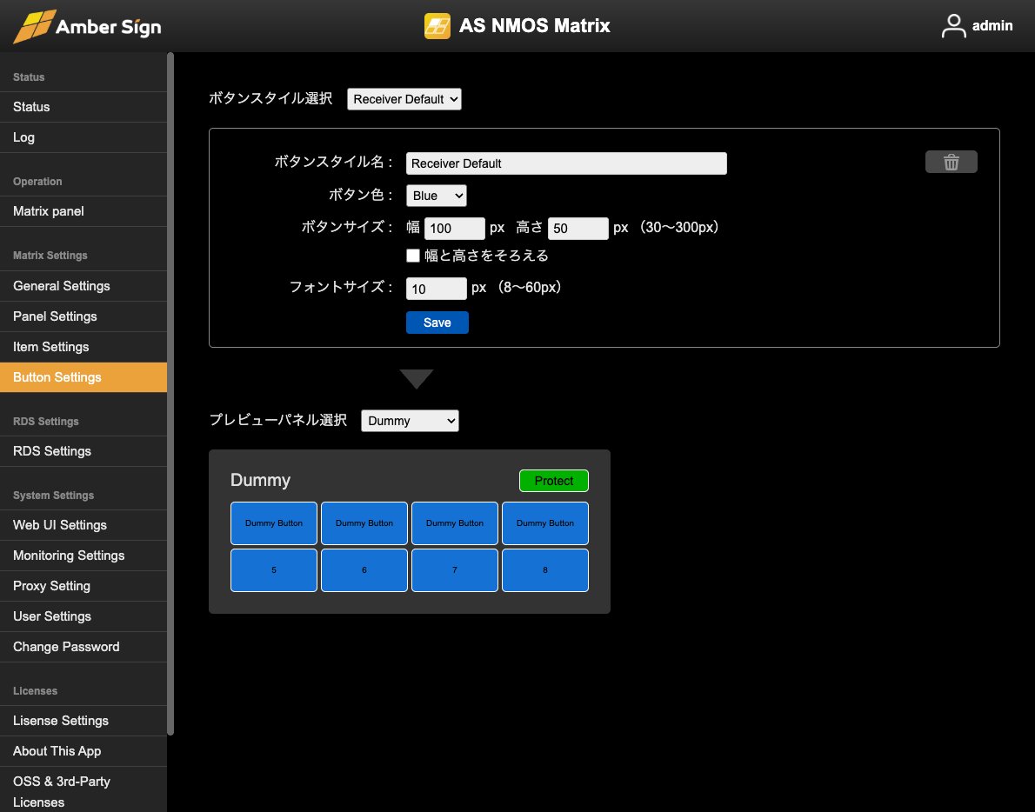Go to Panel Settings in sidebar
The width and height of the screenshot is (1035, 812).
[55, 316]
